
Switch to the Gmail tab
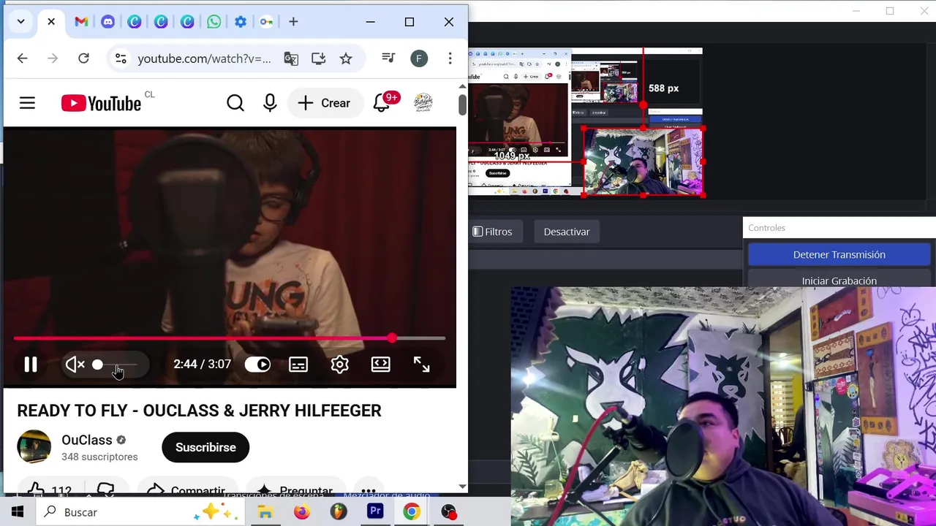point(81,22)
